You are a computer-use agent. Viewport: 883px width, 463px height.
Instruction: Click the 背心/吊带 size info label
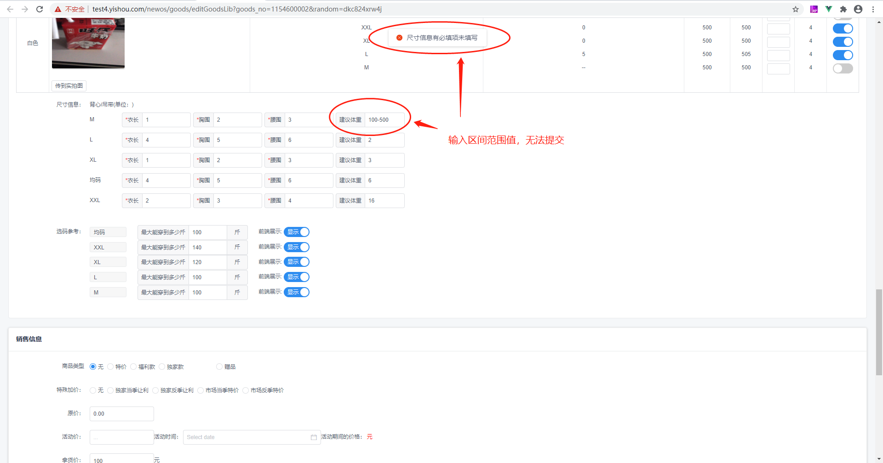pyautogui.click(x=112, y=105)
